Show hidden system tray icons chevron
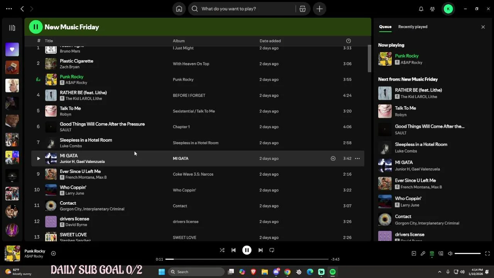The width and height of the screenshot is (494, 278). 440,272
